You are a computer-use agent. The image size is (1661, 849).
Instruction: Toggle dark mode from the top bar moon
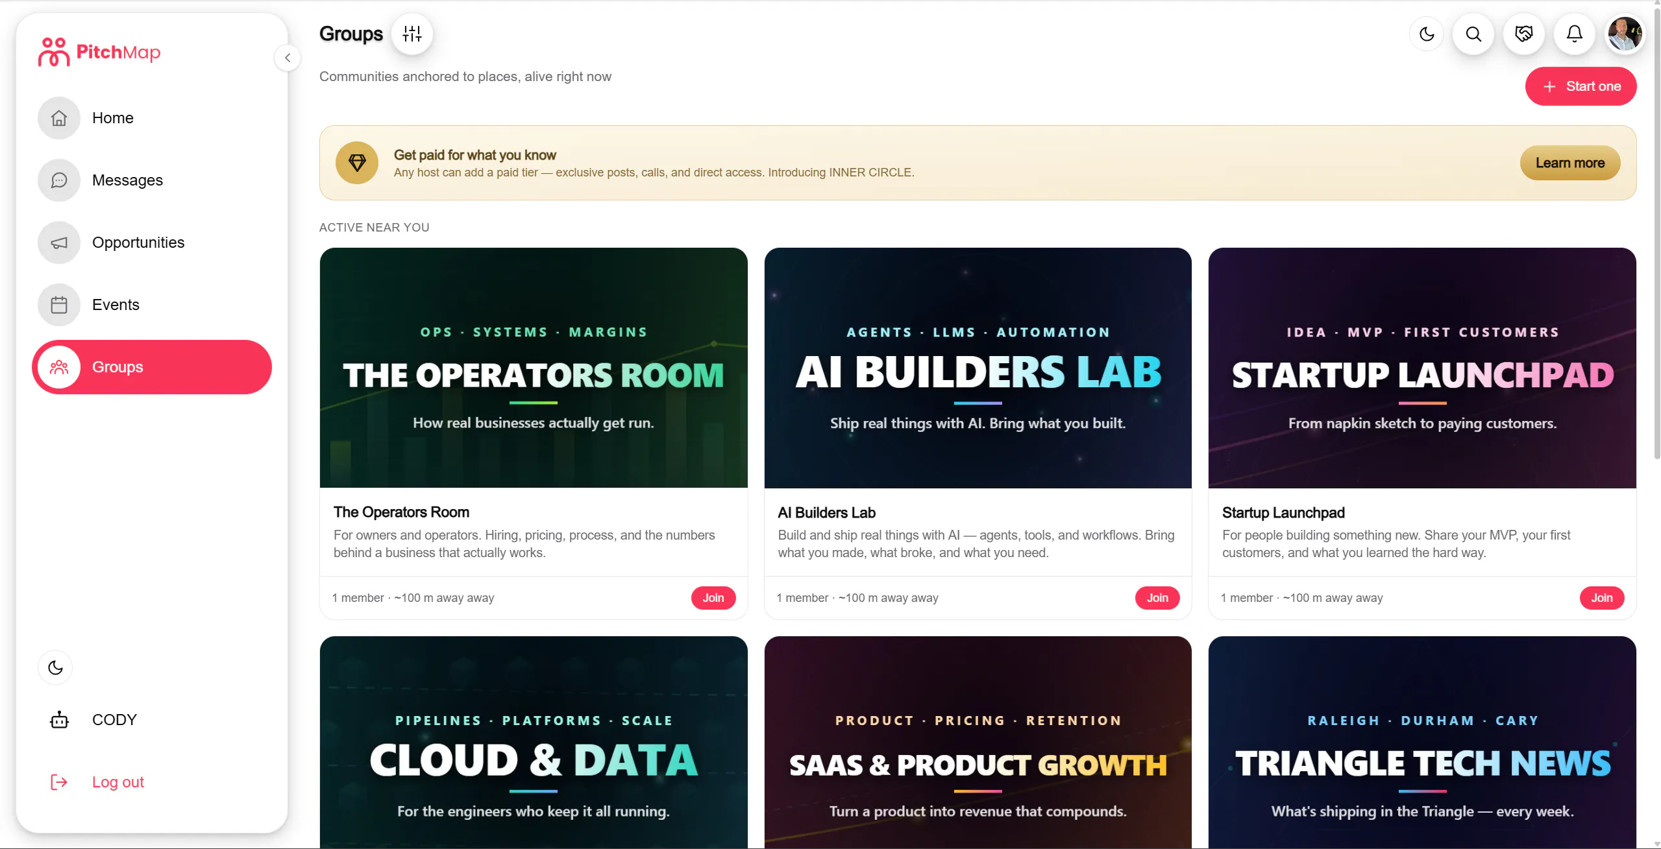click(x=1427, y=34)
